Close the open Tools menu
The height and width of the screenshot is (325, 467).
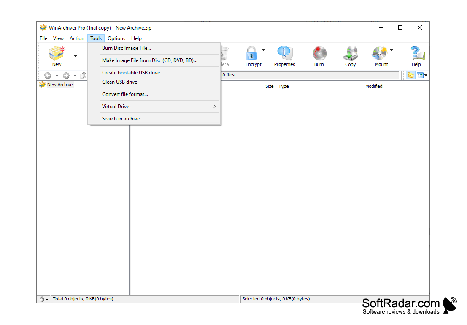point(96,38)
